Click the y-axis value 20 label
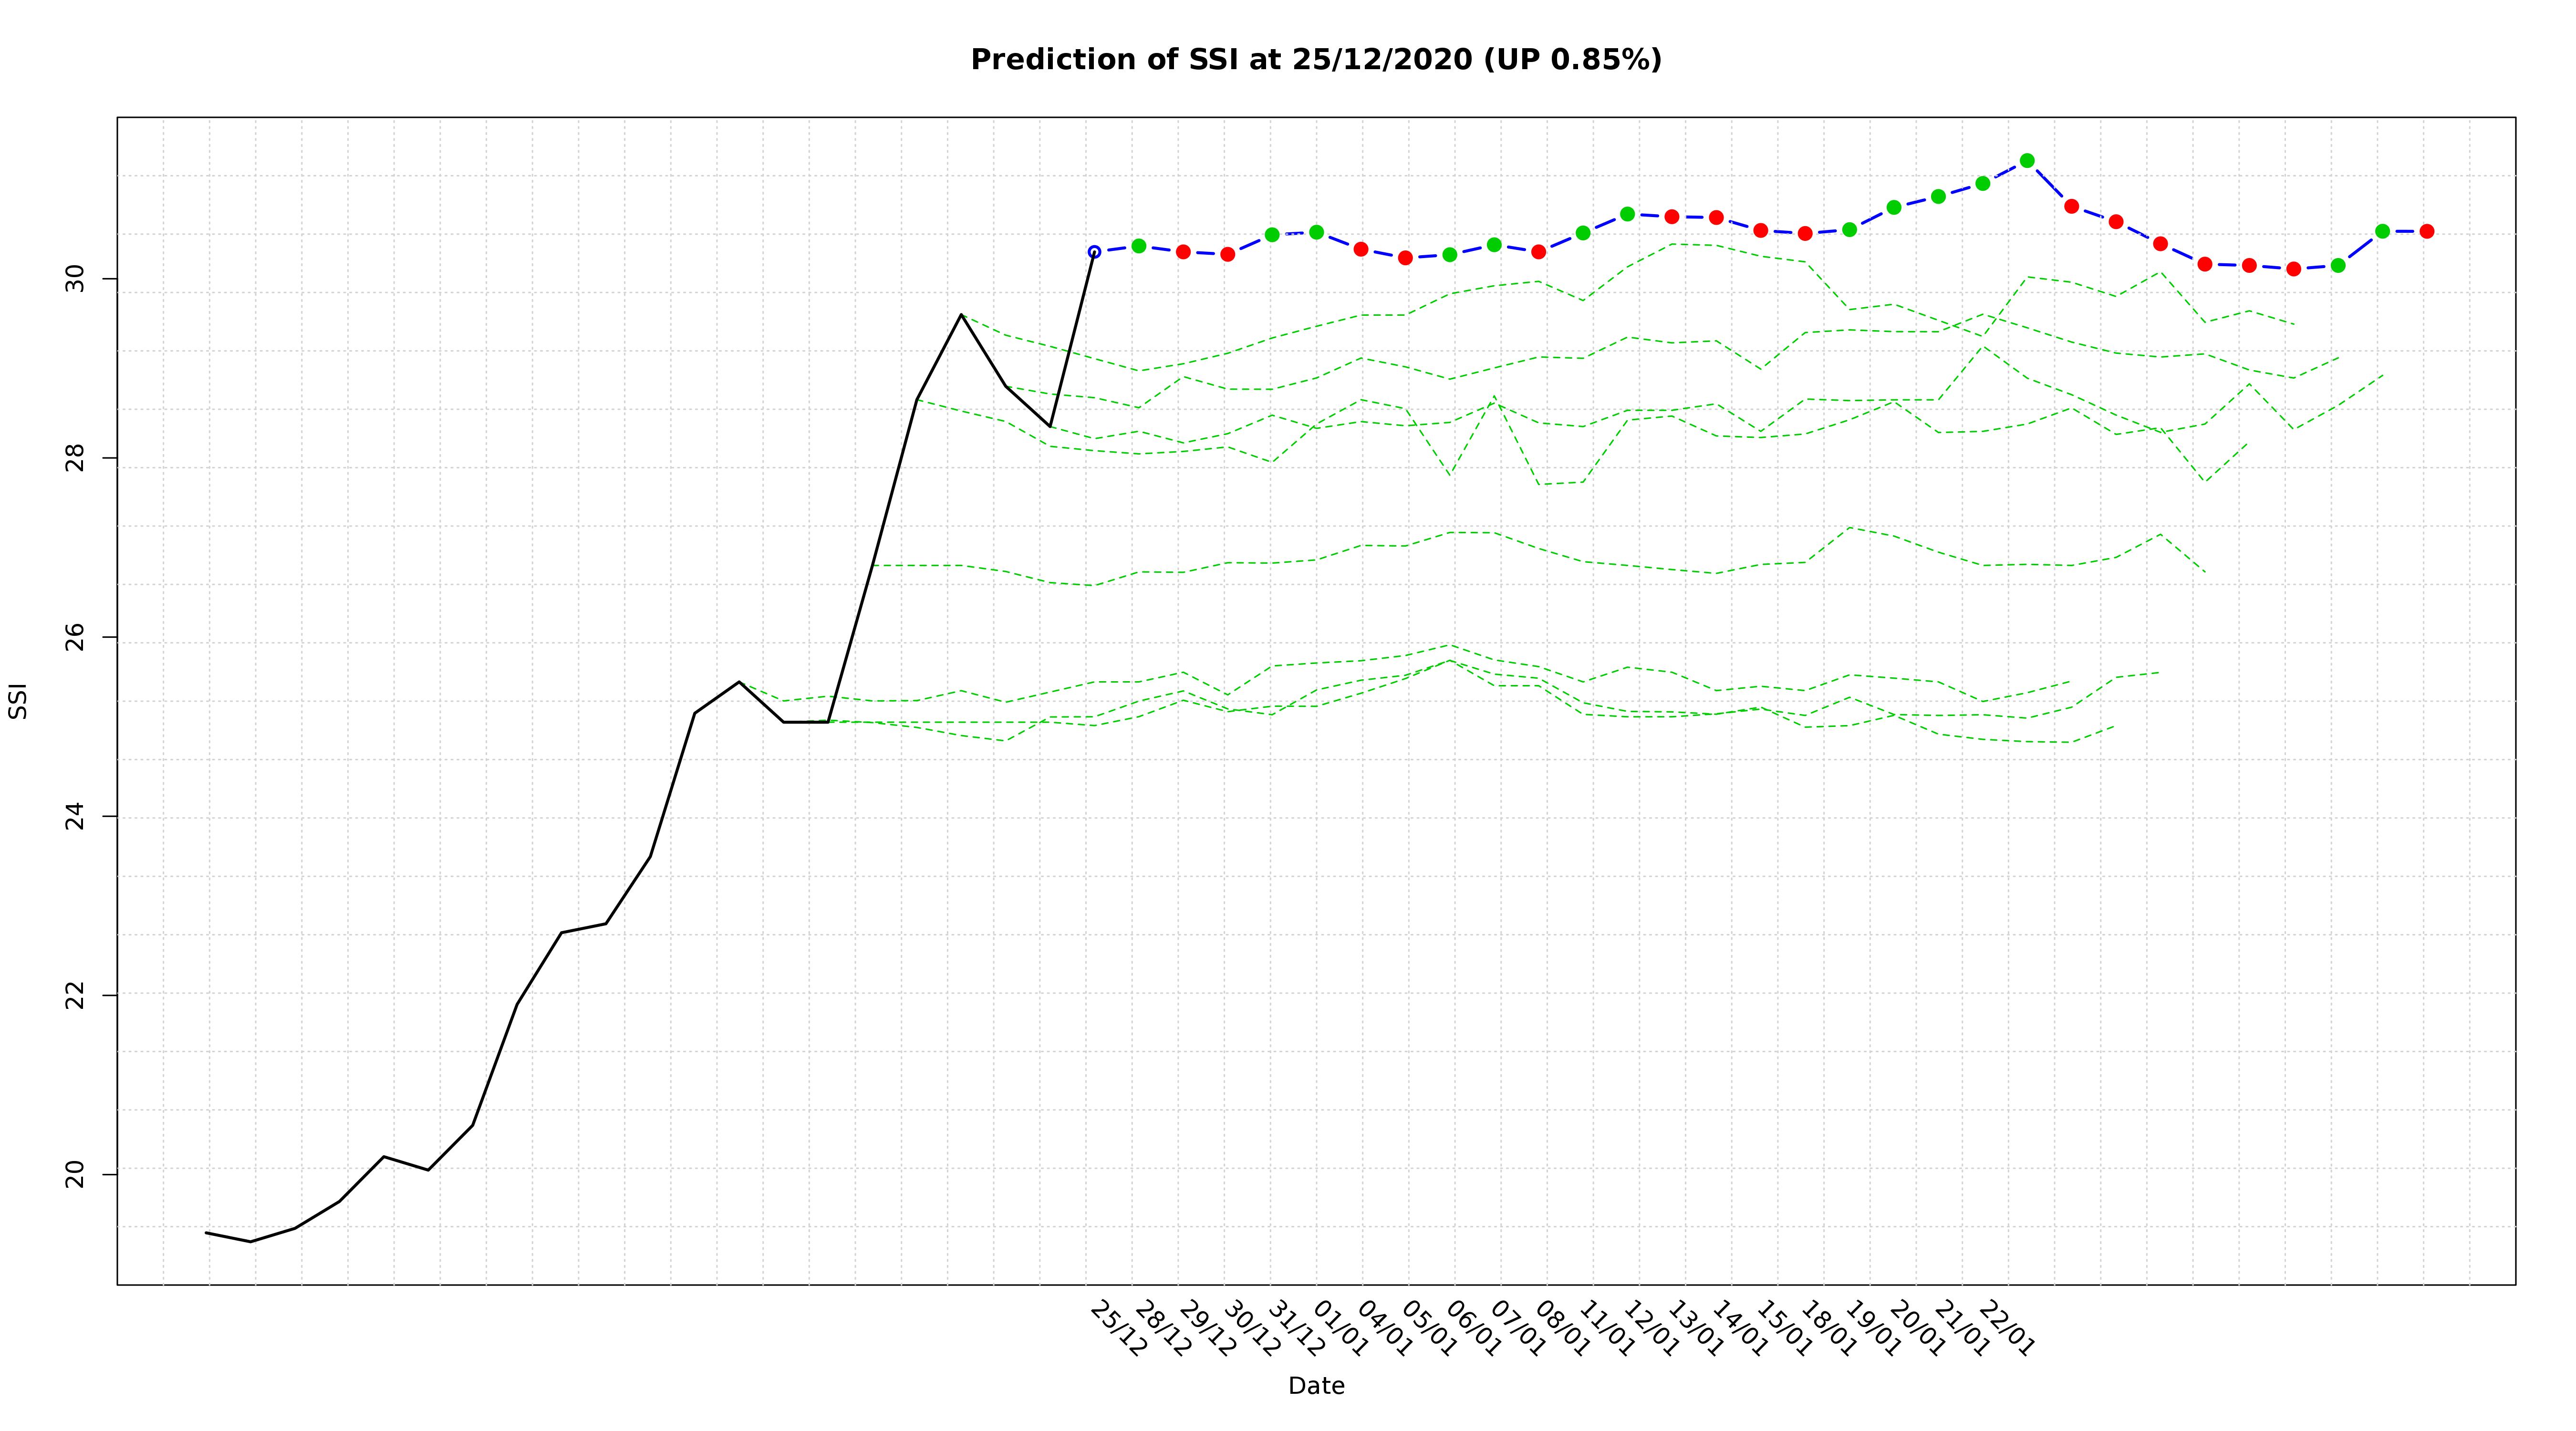Image resolution: width=2576 pixels, height=1431 pixels. [x=74, y=1173]
